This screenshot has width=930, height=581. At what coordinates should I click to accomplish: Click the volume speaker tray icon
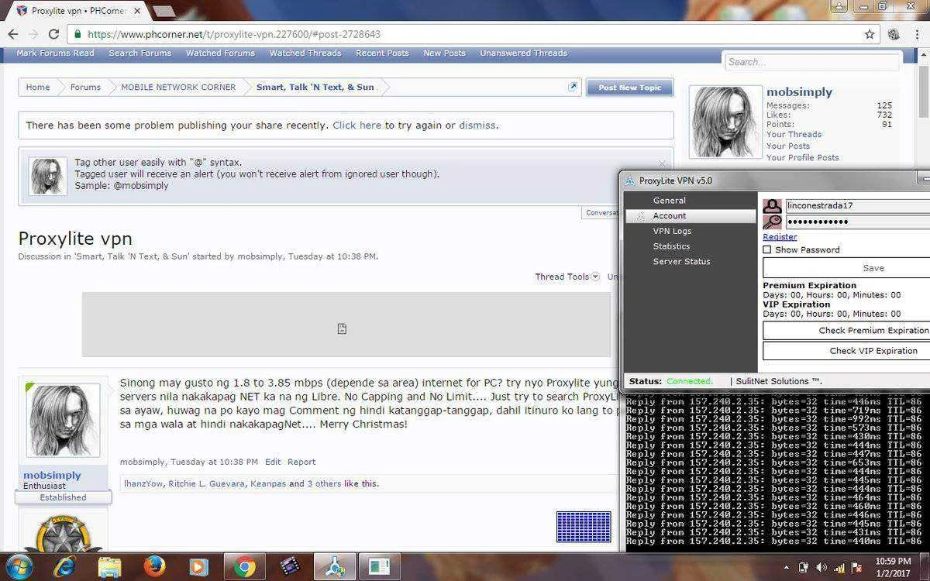pos(821,568)
